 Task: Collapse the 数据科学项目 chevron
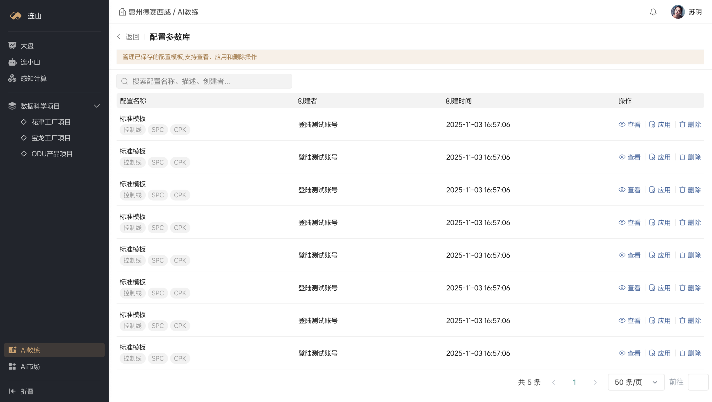tap(97, 106)
